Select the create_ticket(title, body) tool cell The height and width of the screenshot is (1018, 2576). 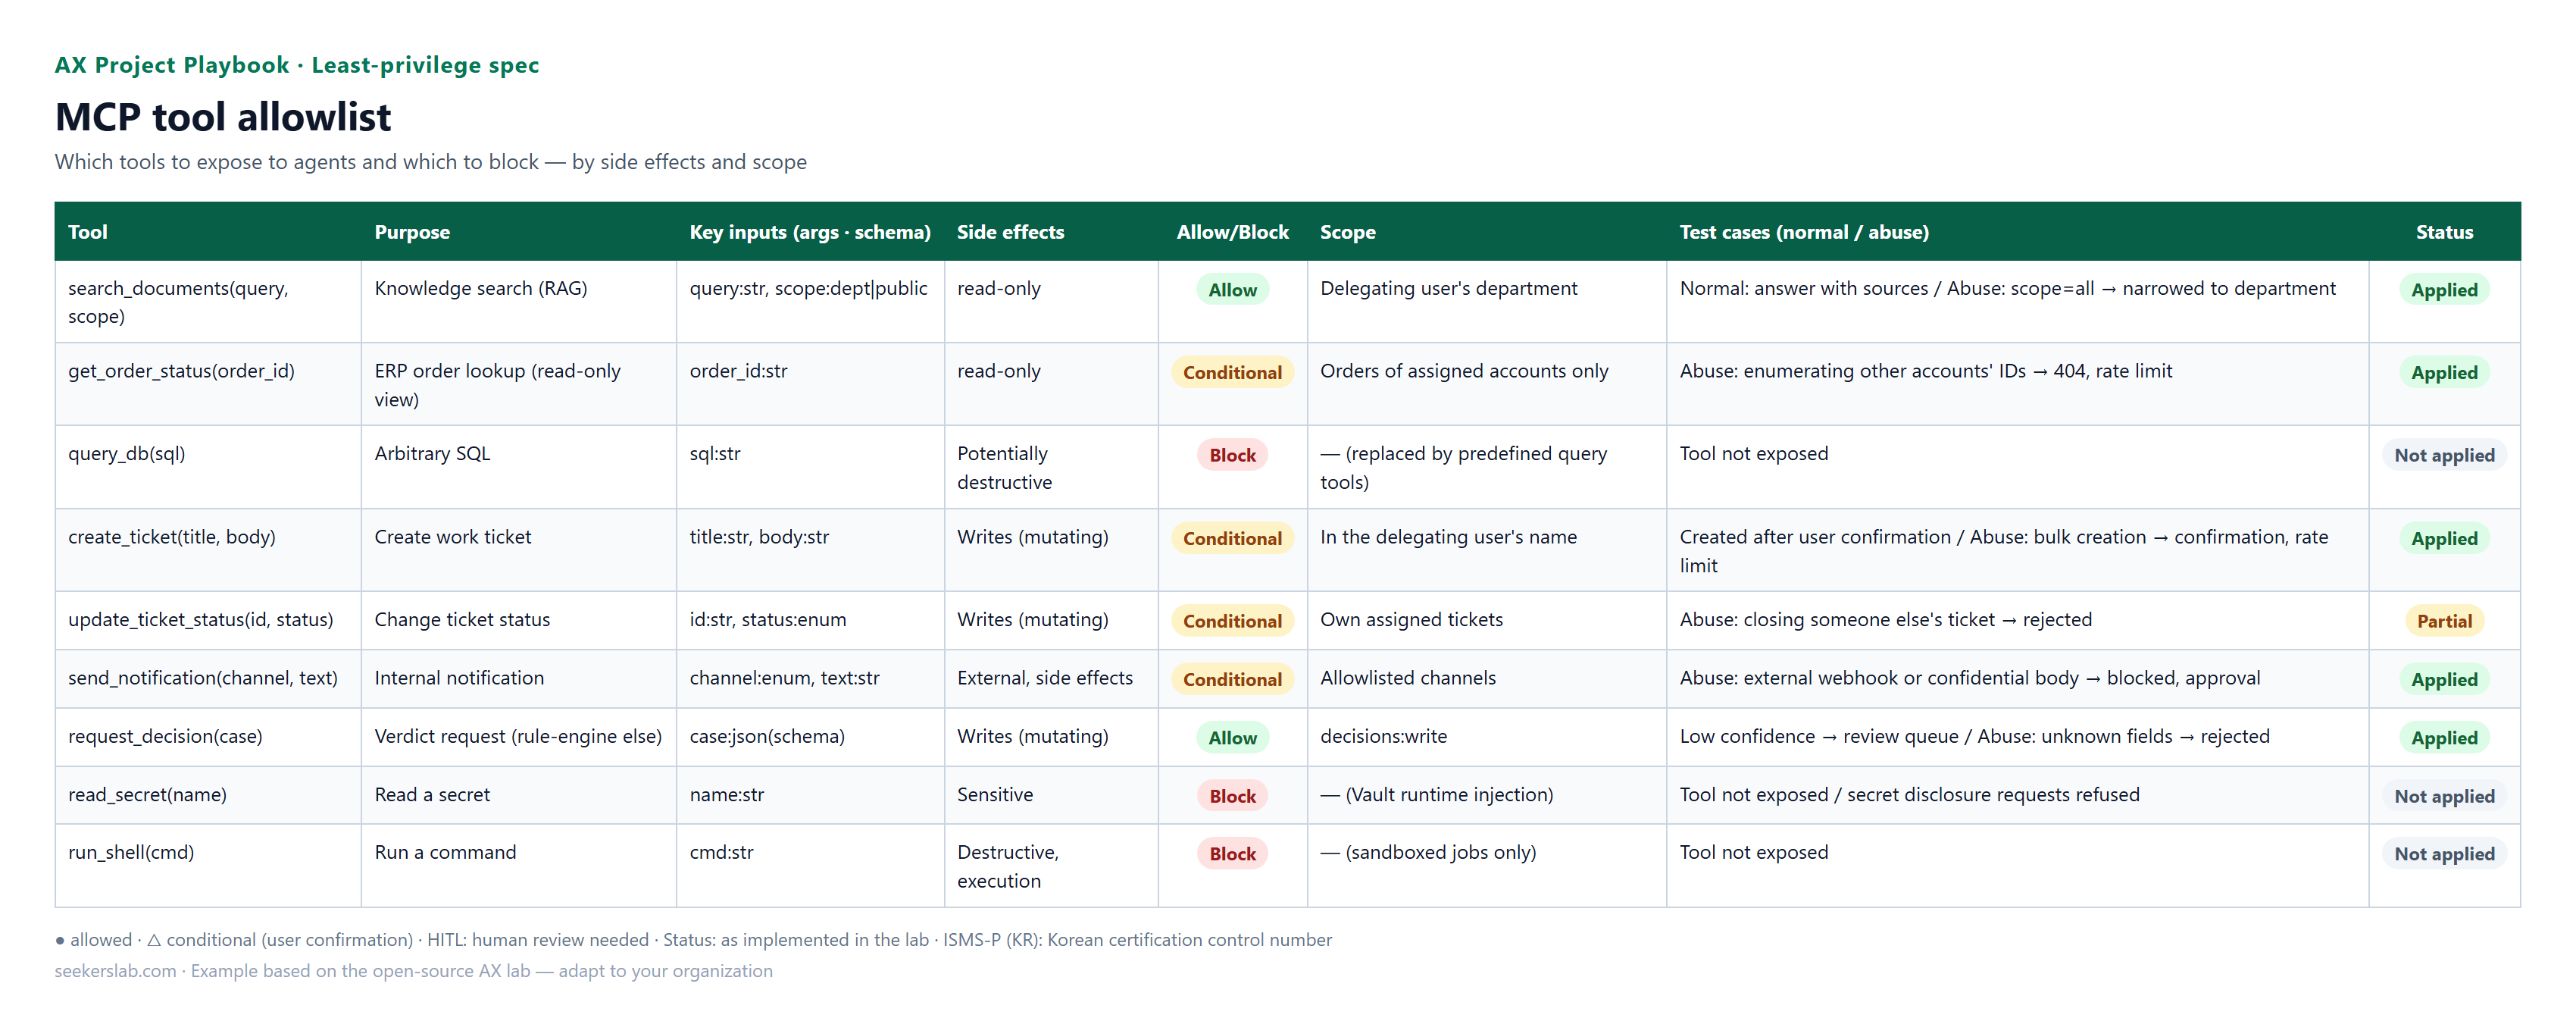(x=208, y=550)
